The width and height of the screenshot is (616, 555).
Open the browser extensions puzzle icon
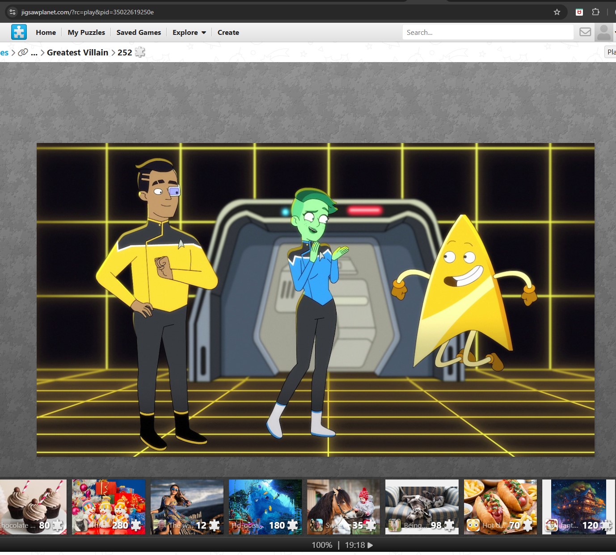tap(595, 12)
